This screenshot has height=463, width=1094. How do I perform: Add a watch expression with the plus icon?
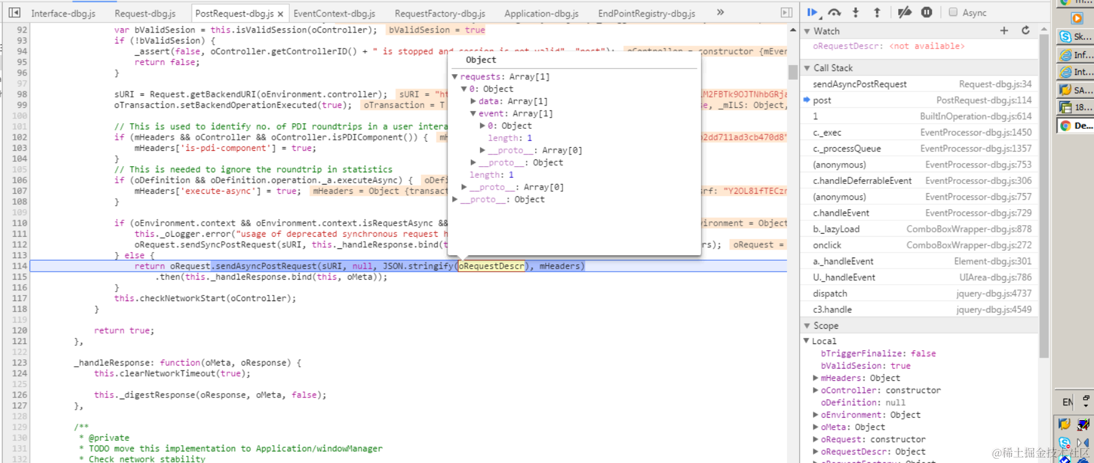pos(1004,31)
